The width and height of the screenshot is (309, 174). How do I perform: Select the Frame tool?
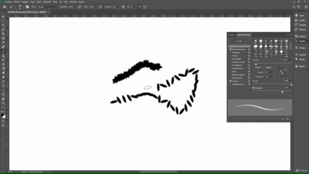tap(3, 38)
